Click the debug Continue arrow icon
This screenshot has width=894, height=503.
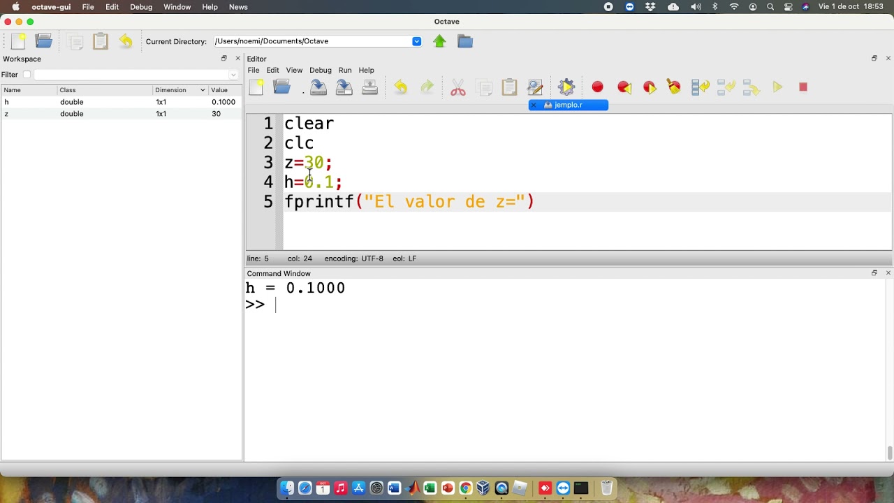(777, 87)
